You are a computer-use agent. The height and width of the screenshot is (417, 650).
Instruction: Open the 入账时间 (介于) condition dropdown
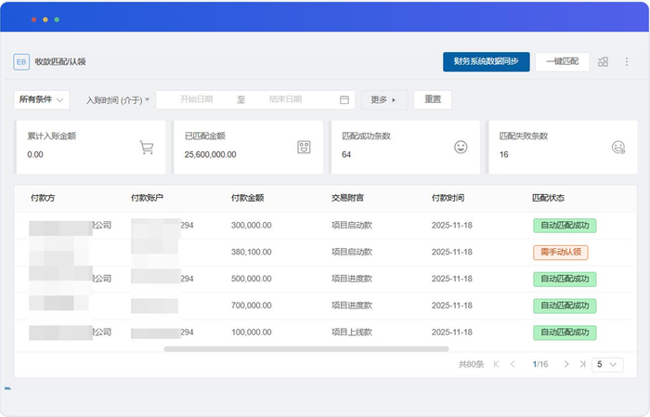coord(117,99)
